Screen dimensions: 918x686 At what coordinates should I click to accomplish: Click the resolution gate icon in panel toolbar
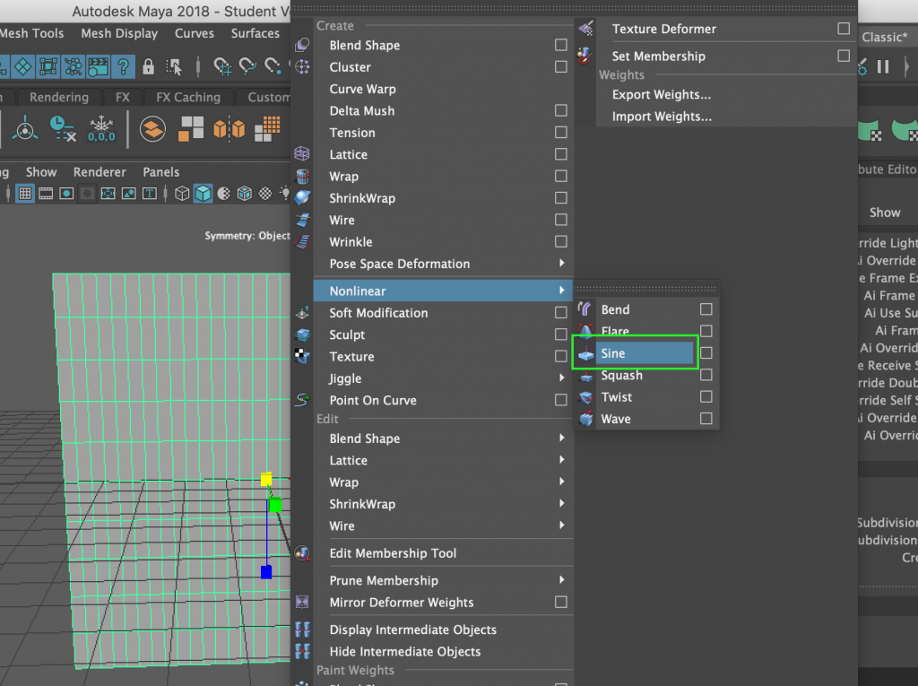tap(66, 193)
